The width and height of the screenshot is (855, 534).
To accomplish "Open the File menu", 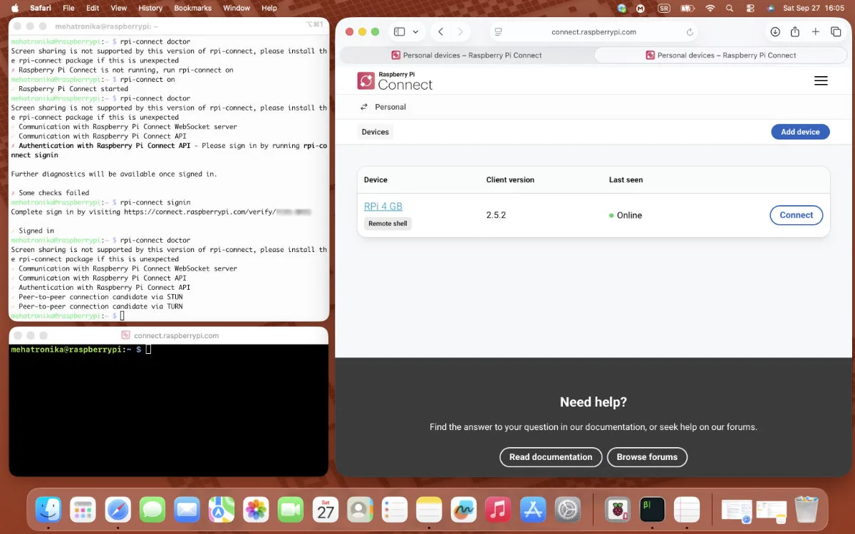I will 68,9.
